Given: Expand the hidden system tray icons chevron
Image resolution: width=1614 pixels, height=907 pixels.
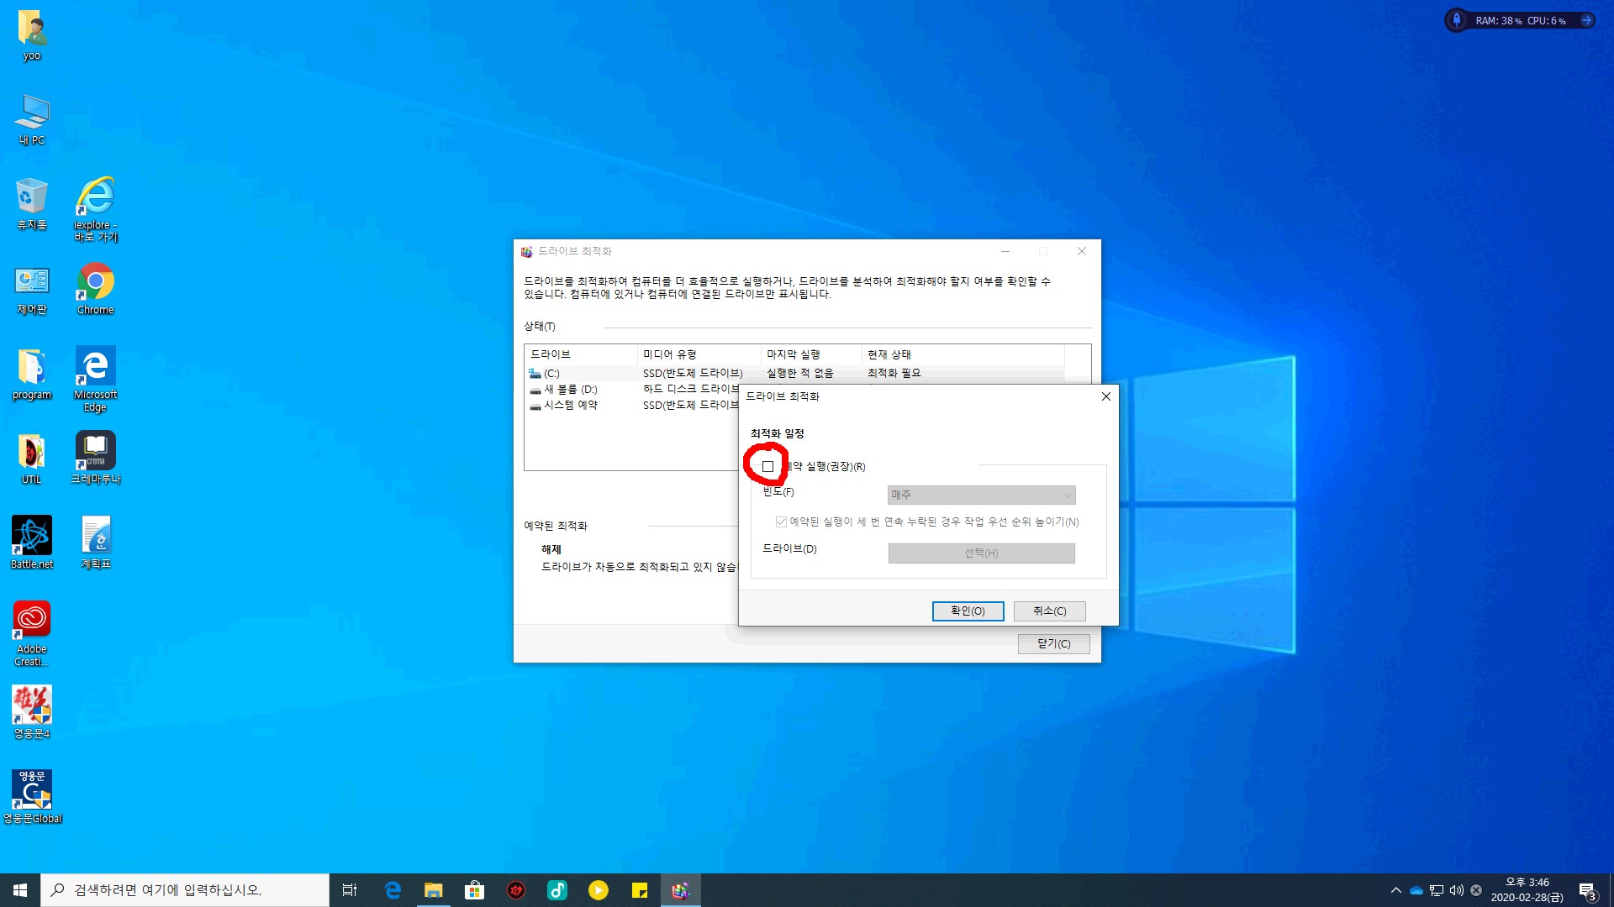Looking at the screenshot, I should (1396, 890).
